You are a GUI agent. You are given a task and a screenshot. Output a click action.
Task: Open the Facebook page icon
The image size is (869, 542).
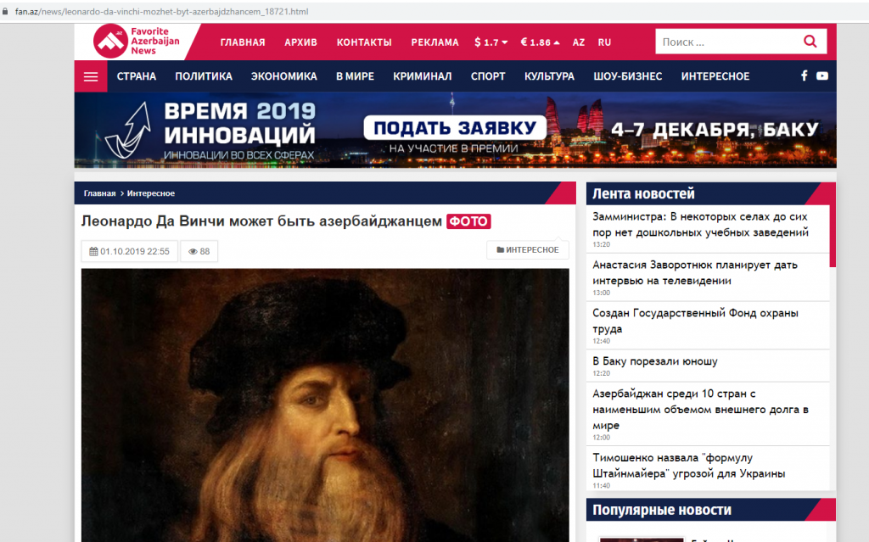805,76
